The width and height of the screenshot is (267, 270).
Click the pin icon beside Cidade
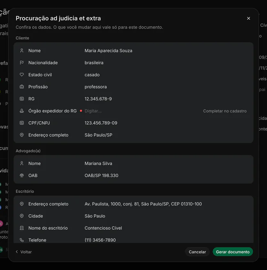pyautogui.click(x=22, y=216)
